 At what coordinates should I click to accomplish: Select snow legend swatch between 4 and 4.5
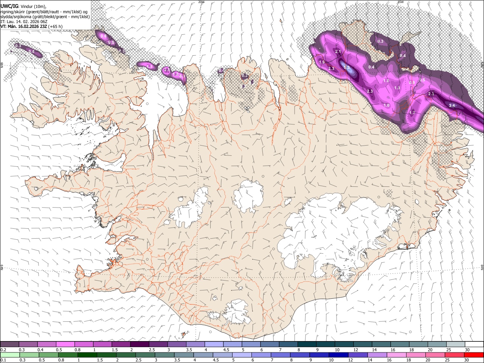pos(213,344)
